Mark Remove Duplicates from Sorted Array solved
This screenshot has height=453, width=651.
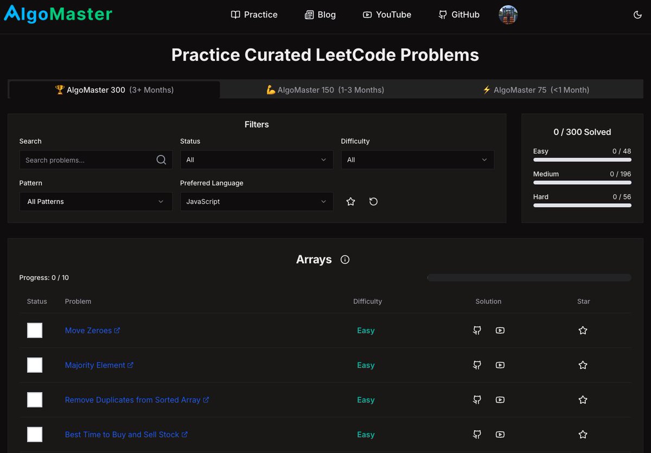(35, 400)
